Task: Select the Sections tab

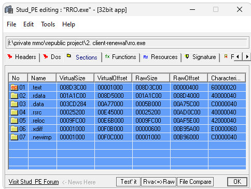Action: [x=82, y=57]
